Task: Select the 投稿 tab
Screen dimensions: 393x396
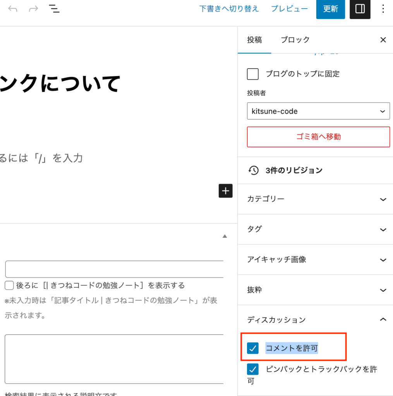Action: point(254,40)
